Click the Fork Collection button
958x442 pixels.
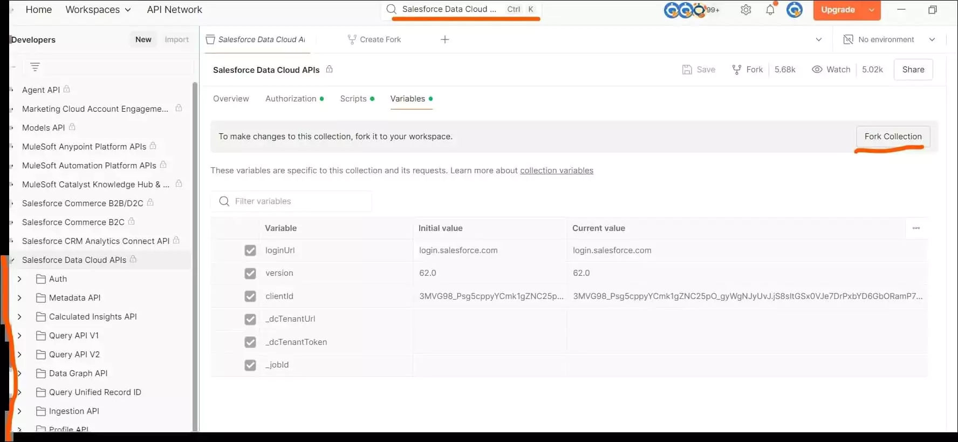point(893,137)
